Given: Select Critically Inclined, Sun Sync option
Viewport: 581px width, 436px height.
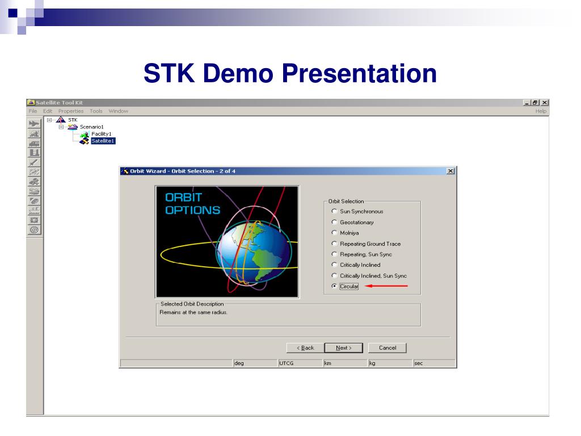Looking at the screenshot, I should click(x=334, y=275).
